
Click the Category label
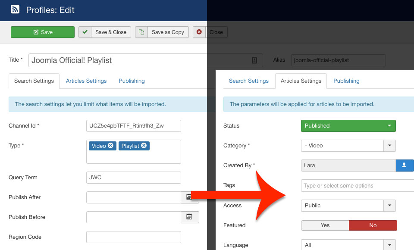tap(237, 146)
